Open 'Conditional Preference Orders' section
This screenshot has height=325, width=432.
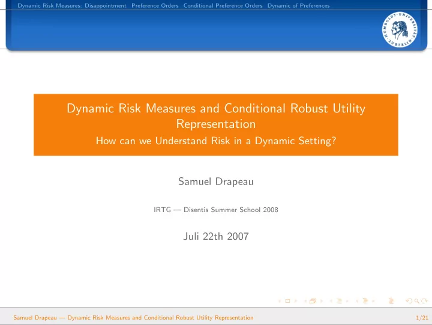[x=223, y=5]
